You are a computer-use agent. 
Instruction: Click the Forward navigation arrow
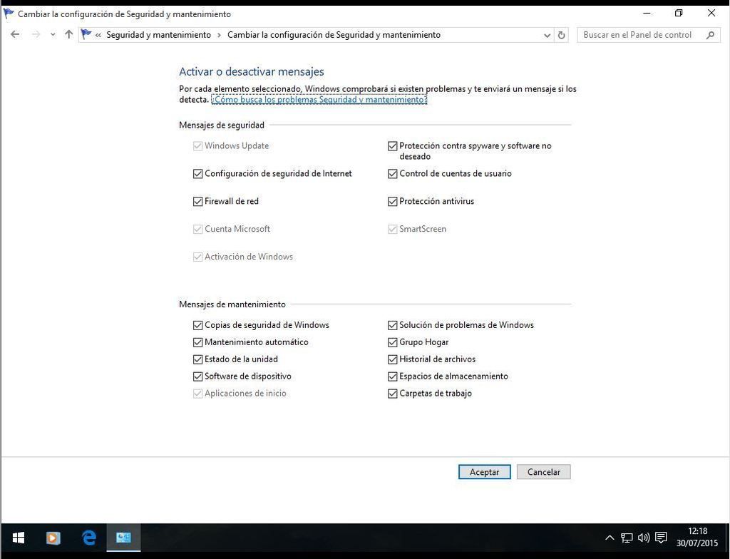coord(36,34)
